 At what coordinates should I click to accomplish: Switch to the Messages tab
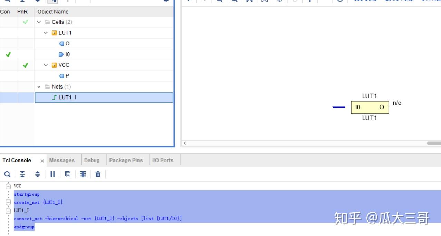[62, 160]
